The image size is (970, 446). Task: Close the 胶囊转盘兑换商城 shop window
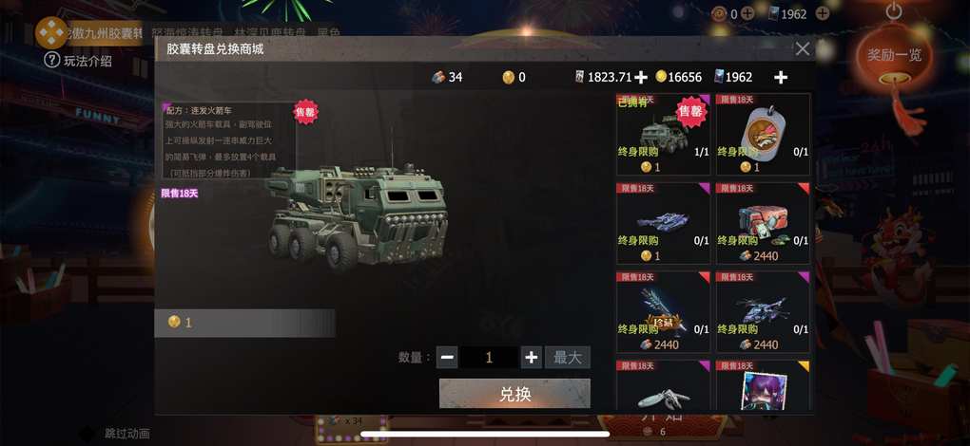803,48
